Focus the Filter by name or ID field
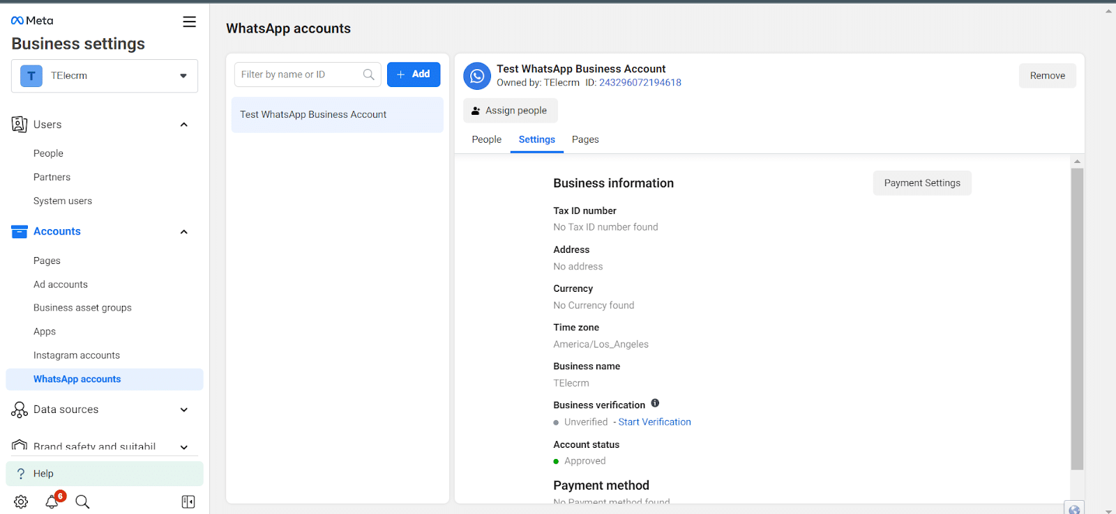This screenshot has width=1116, height=514. pyautogui.click(x=308, y=75)
